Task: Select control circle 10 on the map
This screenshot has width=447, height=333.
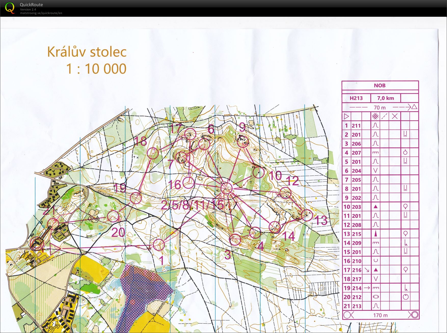Action: (x=259, y=173)
